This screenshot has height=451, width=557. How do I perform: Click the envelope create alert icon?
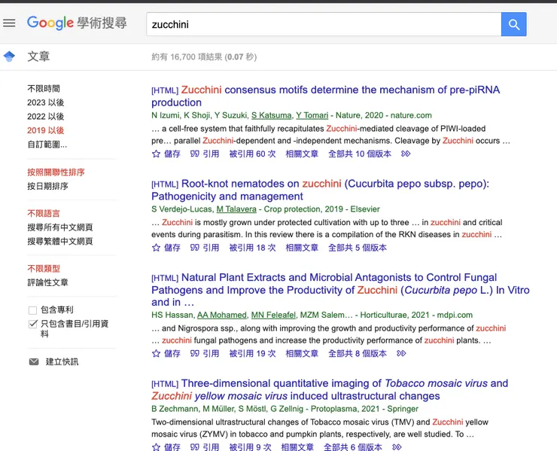point(34,362)
